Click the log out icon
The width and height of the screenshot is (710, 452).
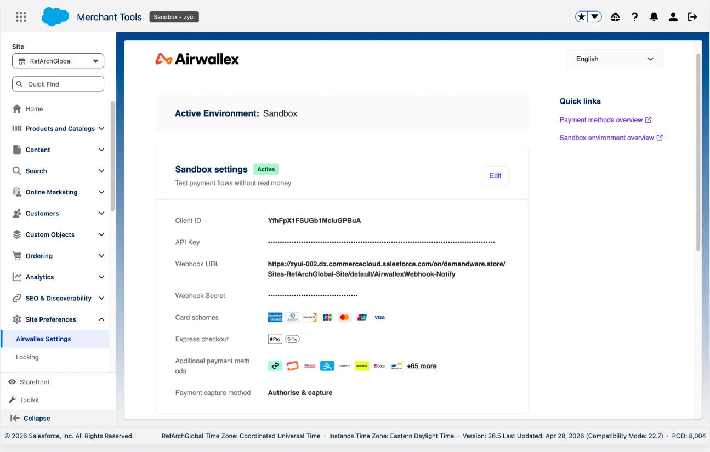pyautogui.click(x=692, y=17)
